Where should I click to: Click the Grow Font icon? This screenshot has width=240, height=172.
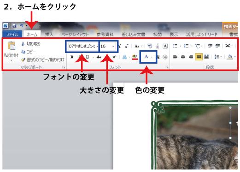click(119, 46)
